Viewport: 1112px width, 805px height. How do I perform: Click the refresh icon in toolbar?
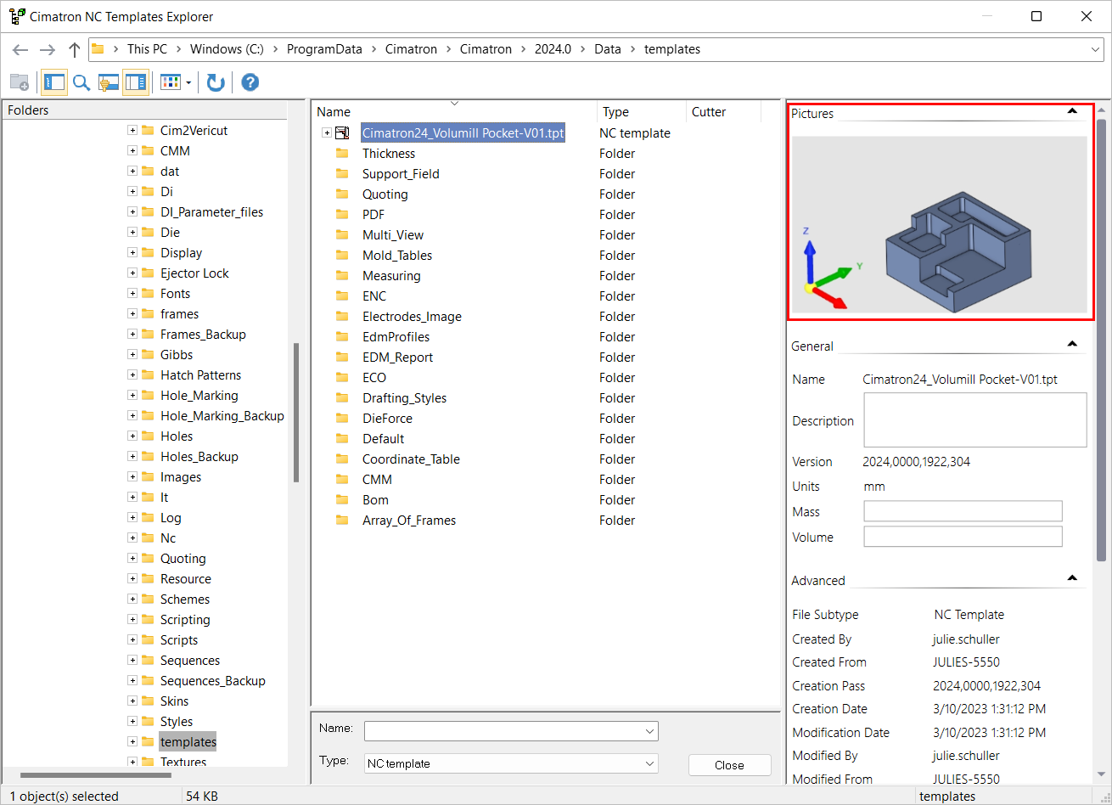point(216,82)
